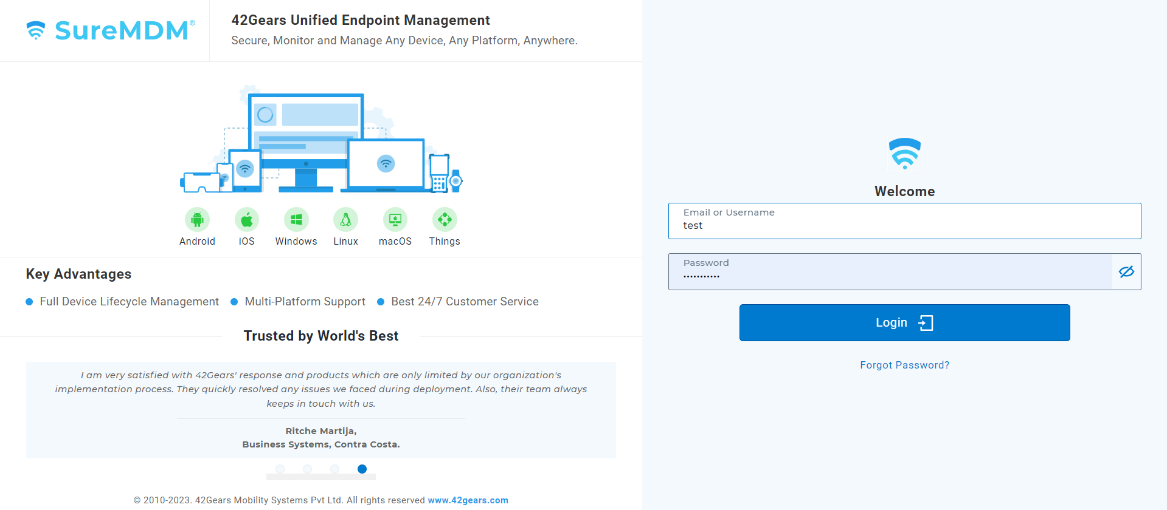Click the 'Ritche Martija,' testimonial name
The width and height of the screenshot is (1167, 510).
click(x=321, y=431)
